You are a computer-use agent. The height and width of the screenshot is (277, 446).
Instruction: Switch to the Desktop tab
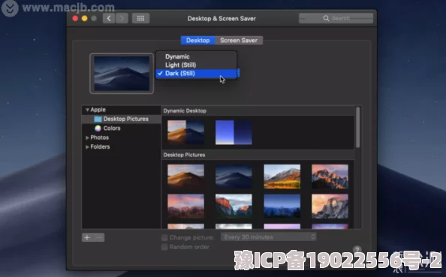(x=198, y=41)
